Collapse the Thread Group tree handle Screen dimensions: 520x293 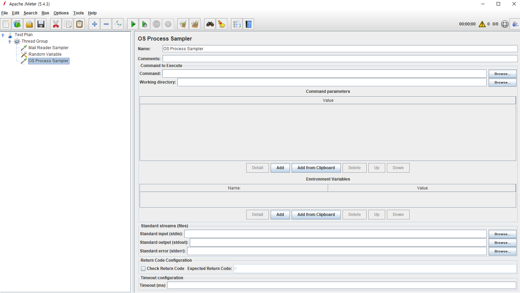coord(10,42)
